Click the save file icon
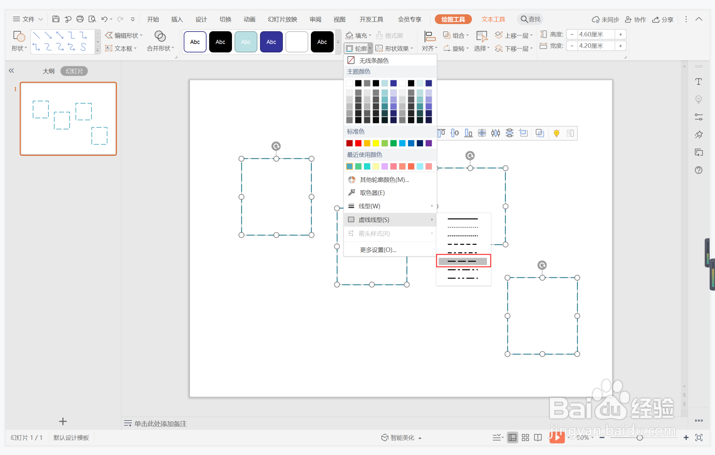Viewport: 715px width, 455px height. coord(56,19)
